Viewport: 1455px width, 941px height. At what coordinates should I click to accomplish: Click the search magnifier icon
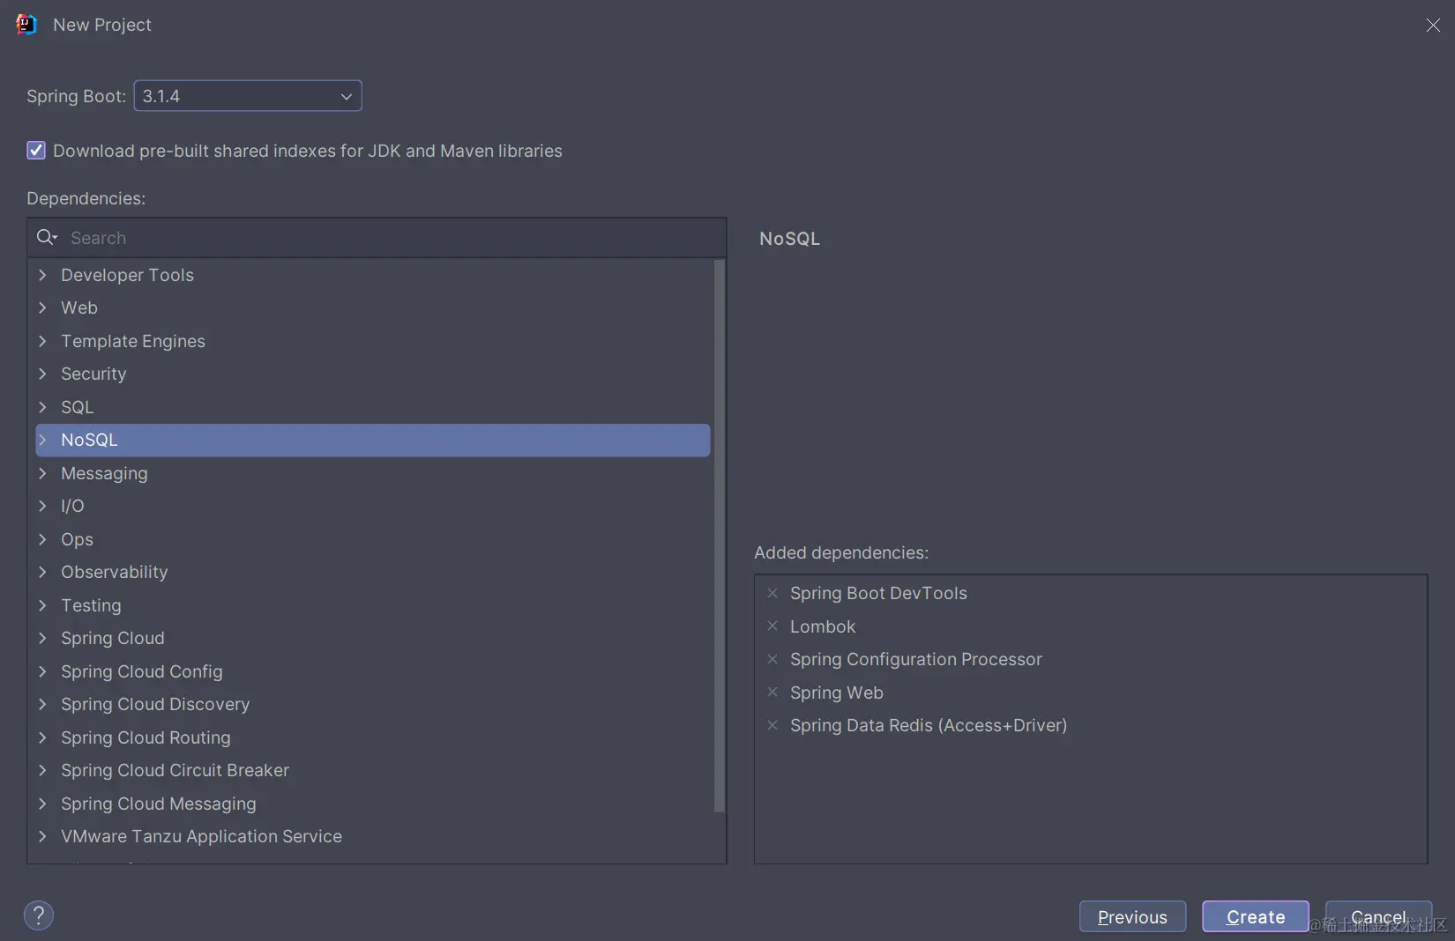[x=46, y=237]
